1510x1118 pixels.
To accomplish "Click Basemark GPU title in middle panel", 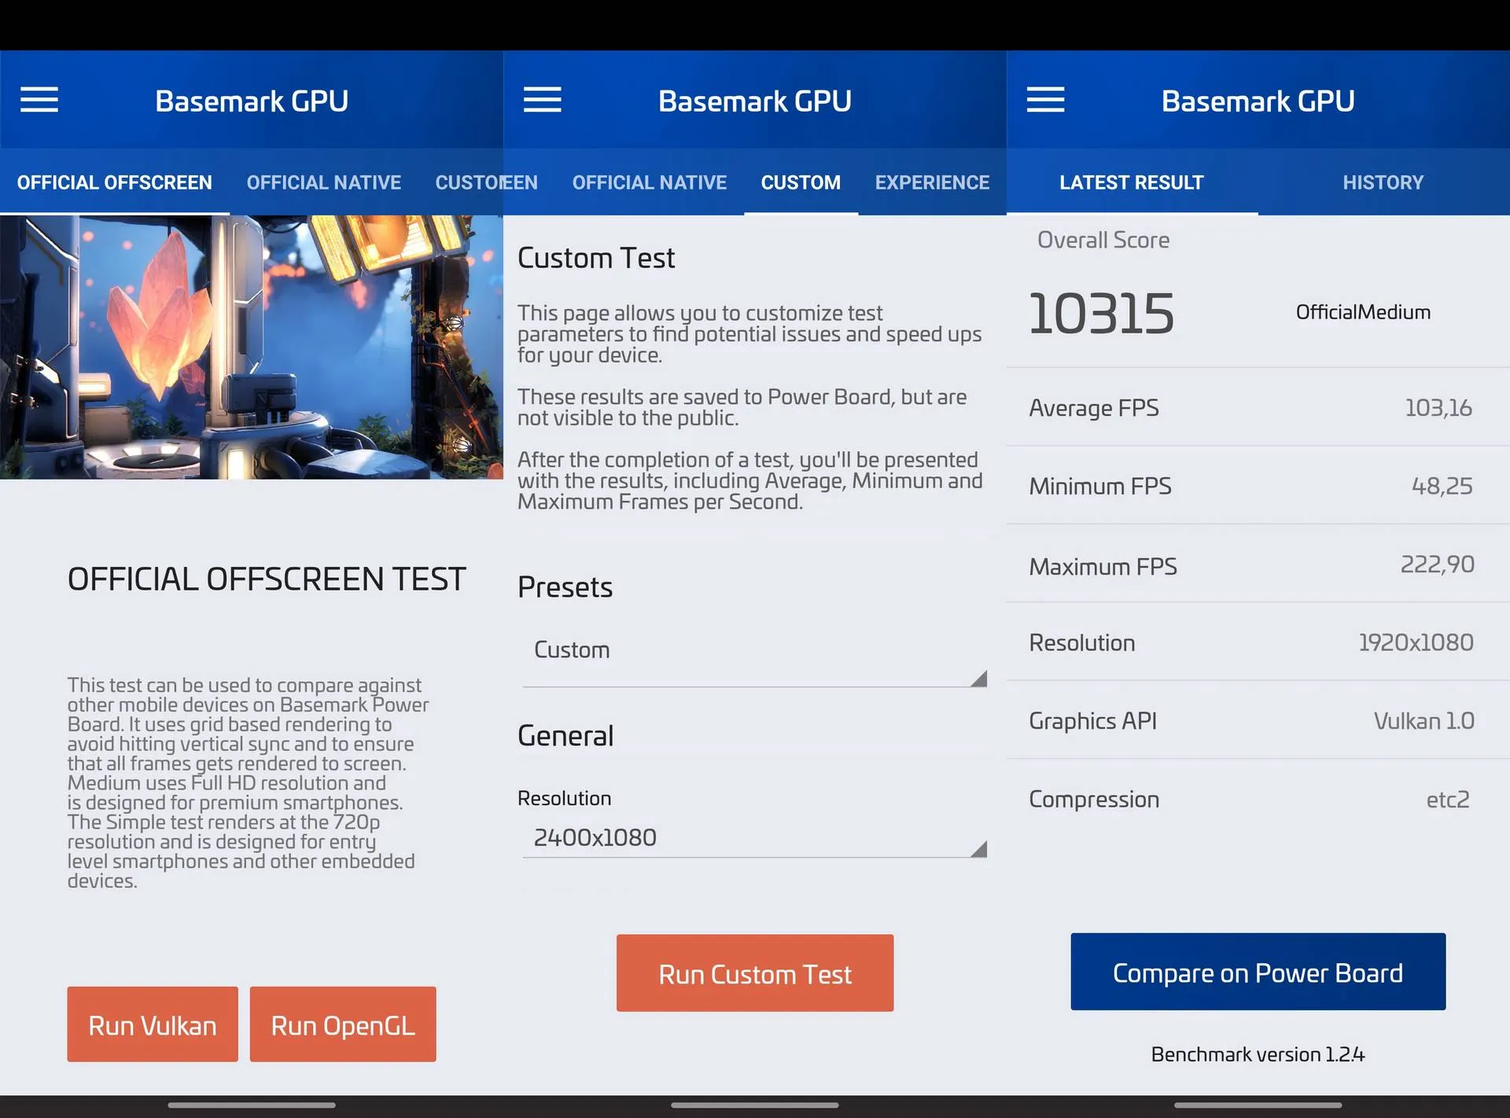I will 755,101.
